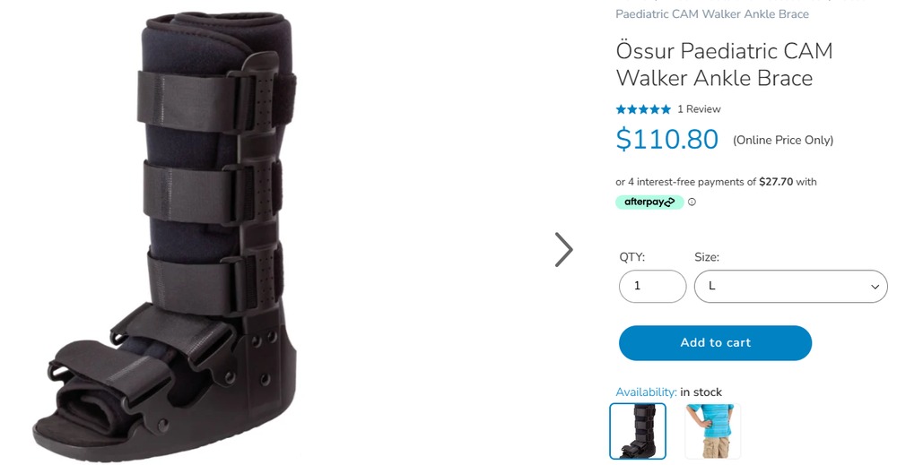Click the Afterpay logo badge

(649, 202)
